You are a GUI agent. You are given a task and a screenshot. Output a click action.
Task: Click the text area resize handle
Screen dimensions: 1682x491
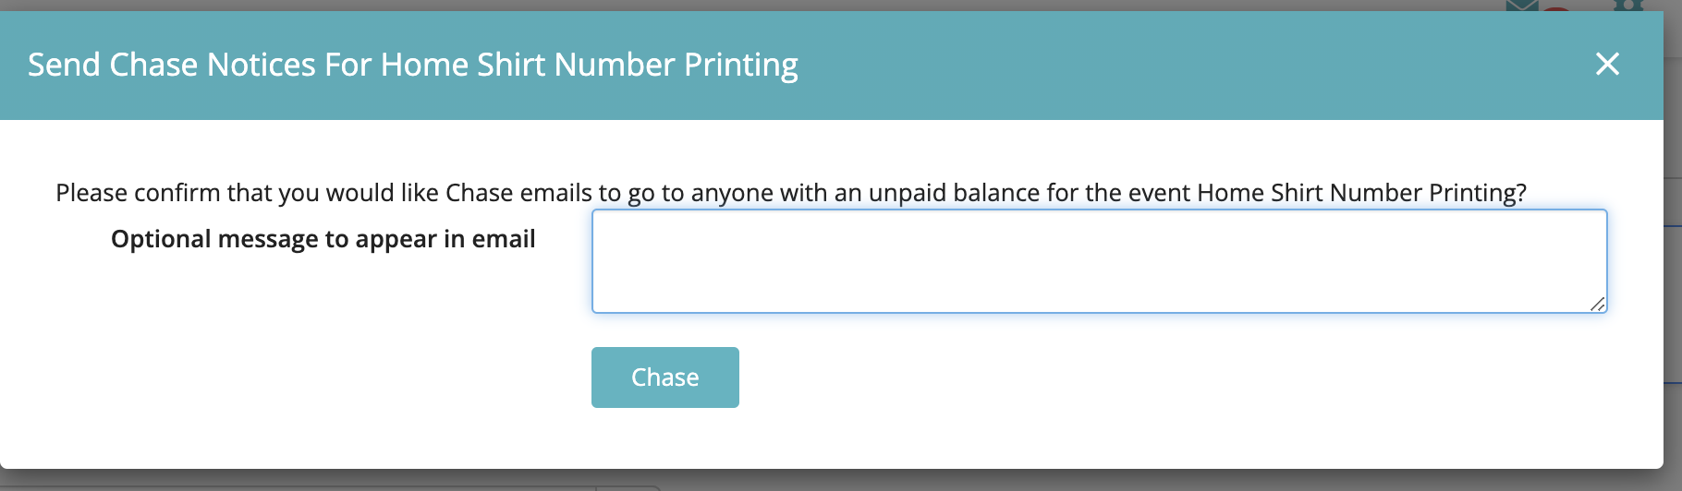coord(1598,304)
